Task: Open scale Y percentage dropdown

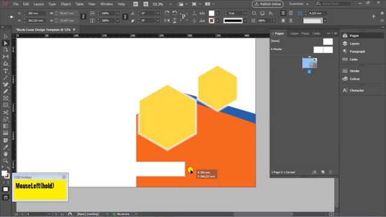Action: coord(118,20)
